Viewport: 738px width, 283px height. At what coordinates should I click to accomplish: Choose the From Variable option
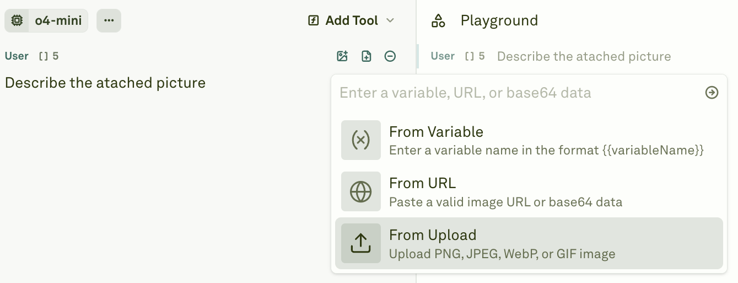pyautogui.click(x=529, y=140)
